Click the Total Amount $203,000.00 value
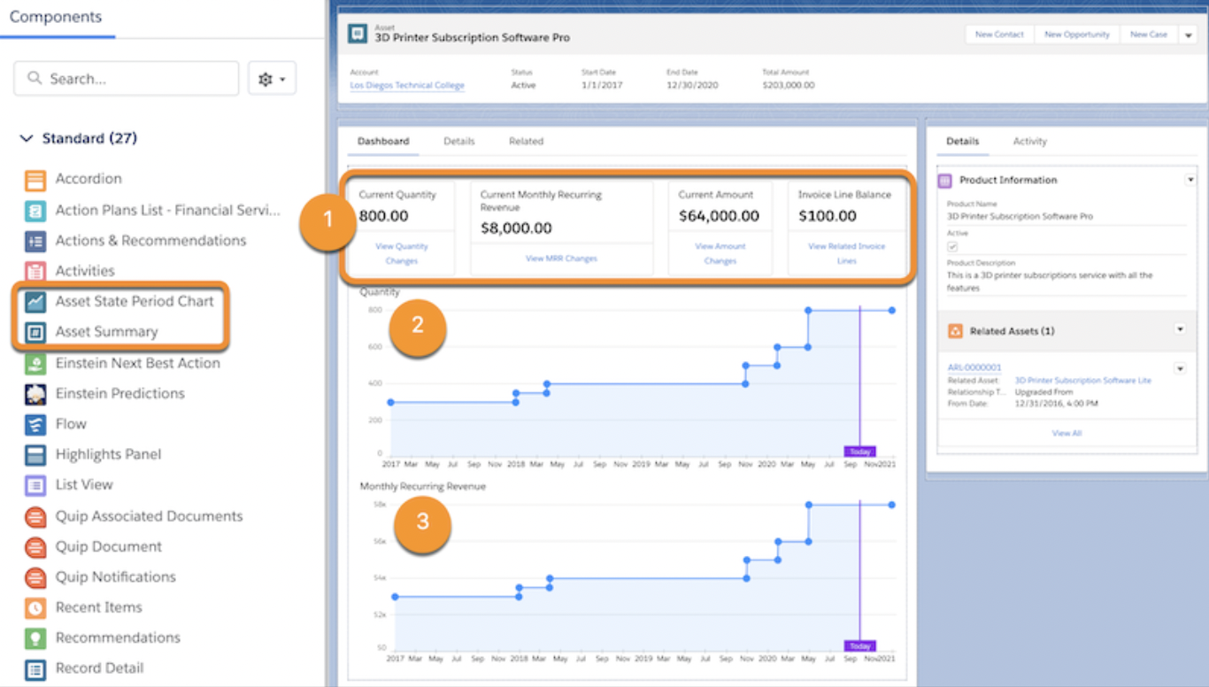1209x687 pixels. [789, 86]
